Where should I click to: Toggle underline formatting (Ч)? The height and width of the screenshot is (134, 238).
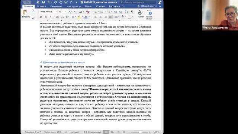pyautogui.click(x=51, y=17)
